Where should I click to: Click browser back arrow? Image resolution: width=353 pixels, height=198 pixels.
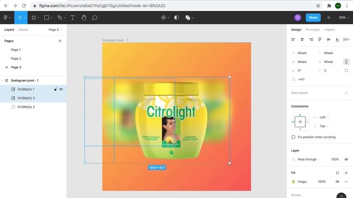[x=6, y=5]
